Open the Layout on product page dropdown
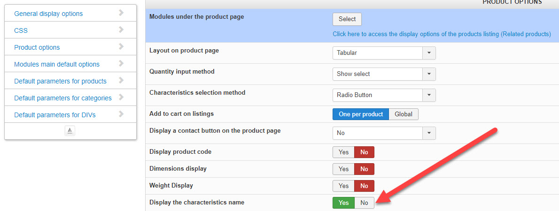 (x=384, y=53)
